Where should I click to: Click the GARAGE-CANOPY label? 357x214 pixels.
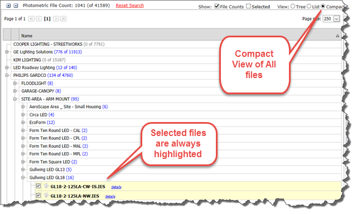(x=37, y=91)
